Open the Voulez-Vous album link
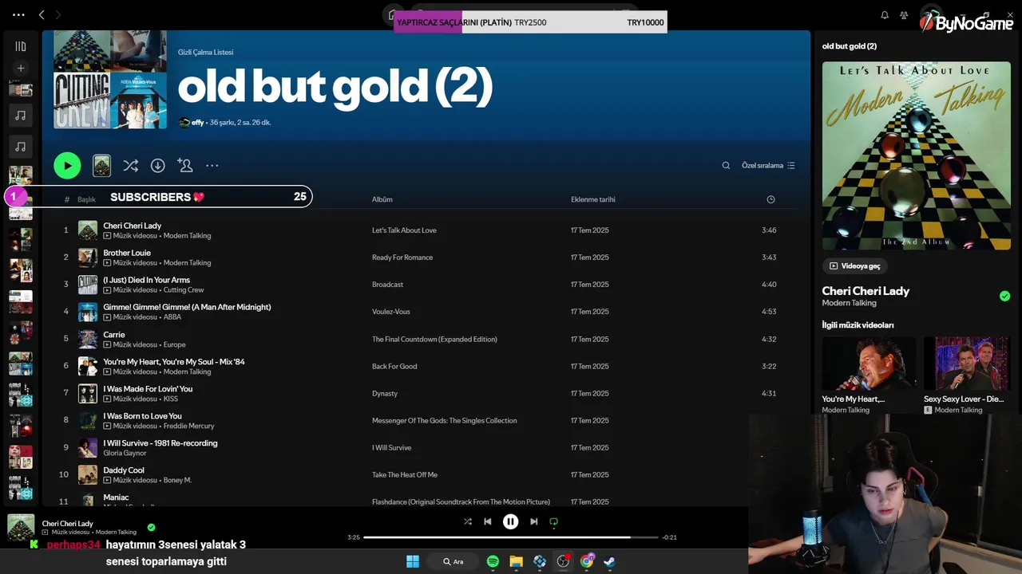 pyautogui.click(x=391, y=312)
